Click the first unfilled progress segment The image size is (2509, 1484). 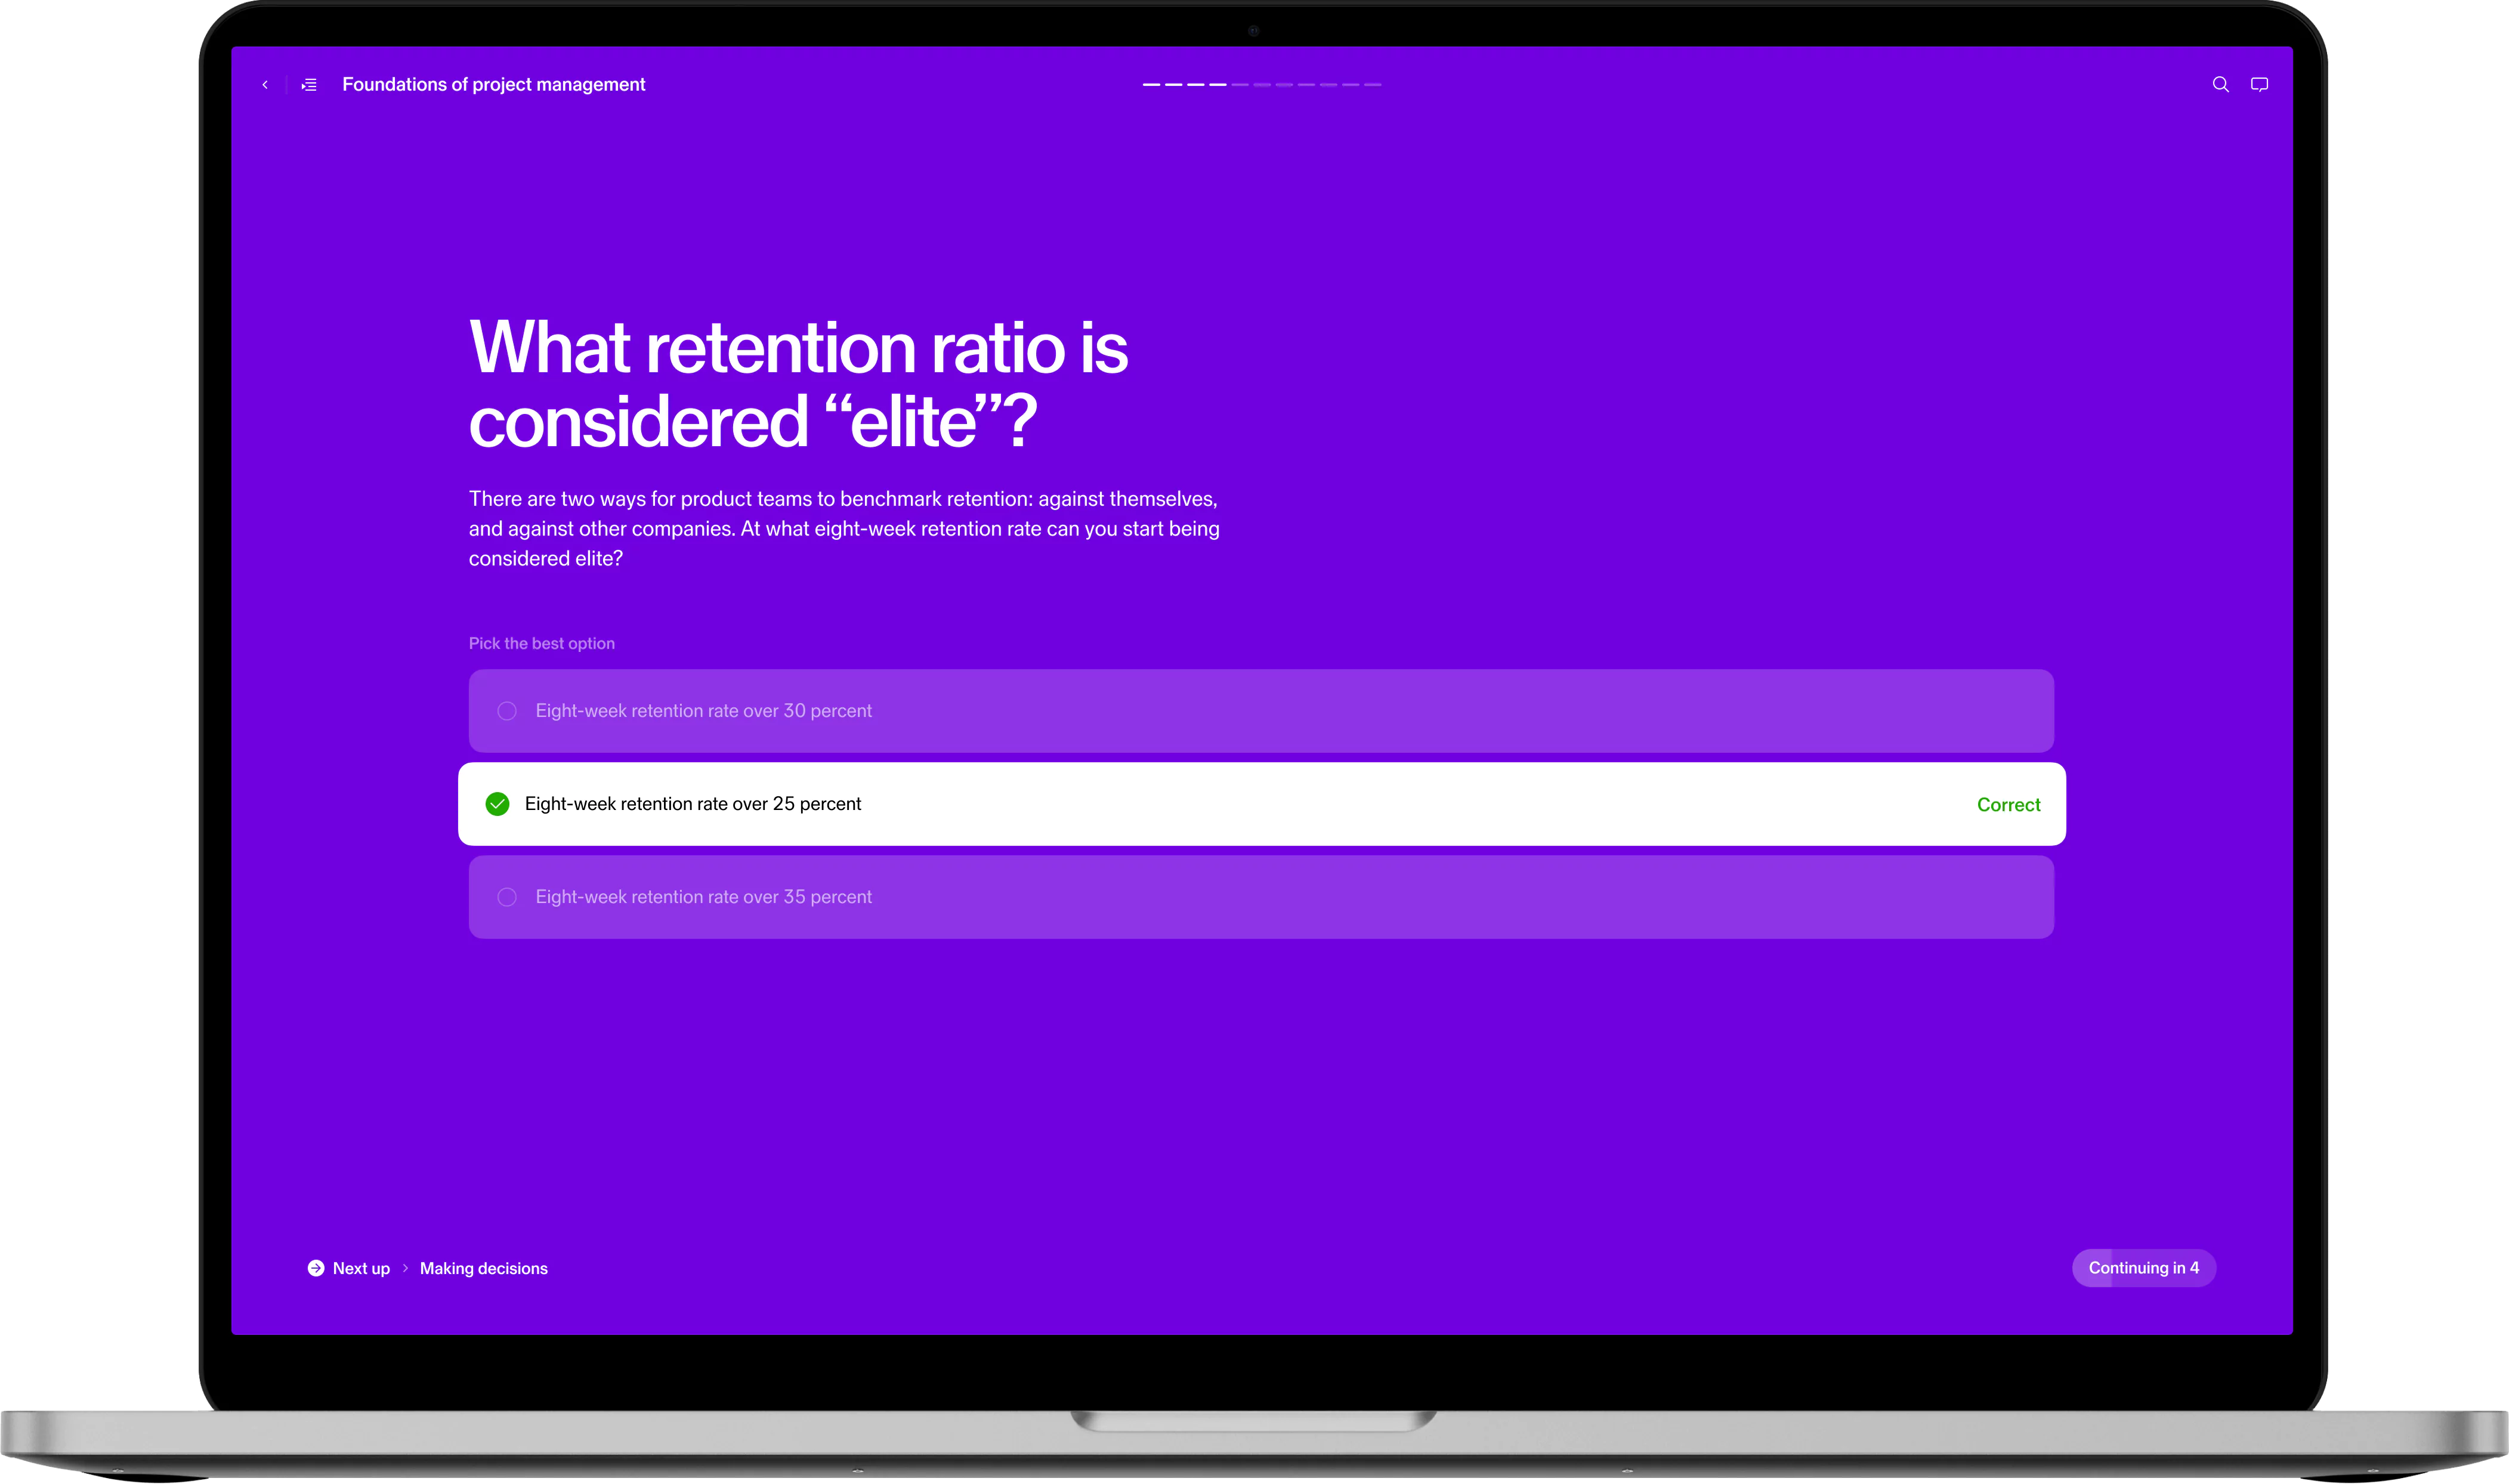tap(1240, 85)
